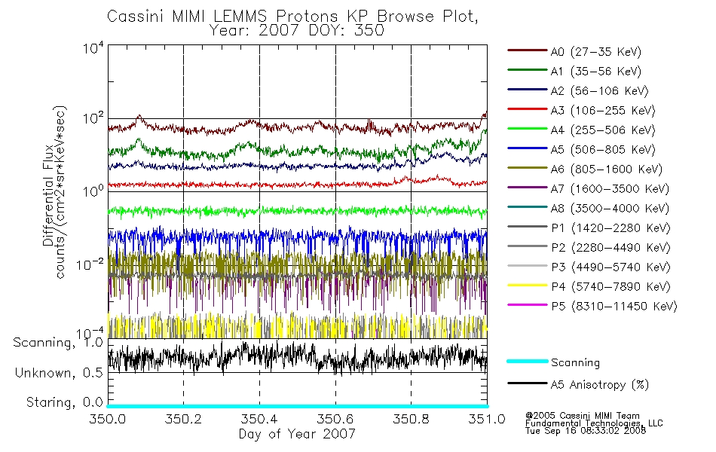This screenshot has width=716, height=452.
Task: Click the A7 (1600-3500 KeV) legend label
Action: coord(610,189)
